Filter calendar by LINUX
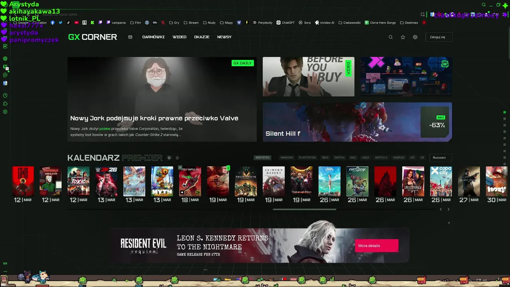The width and height of the screenshot is (510, 287). [x=365, y=157]
